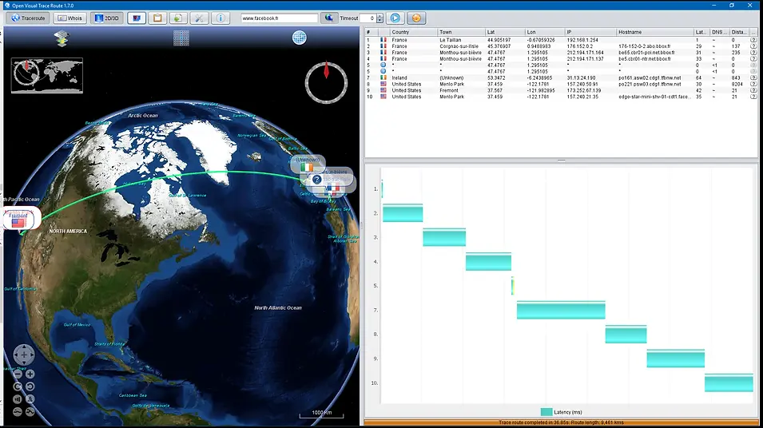Increase vertical exaggeration of terrain
This screenshot has width=763, height=428.
coord(30,411)
